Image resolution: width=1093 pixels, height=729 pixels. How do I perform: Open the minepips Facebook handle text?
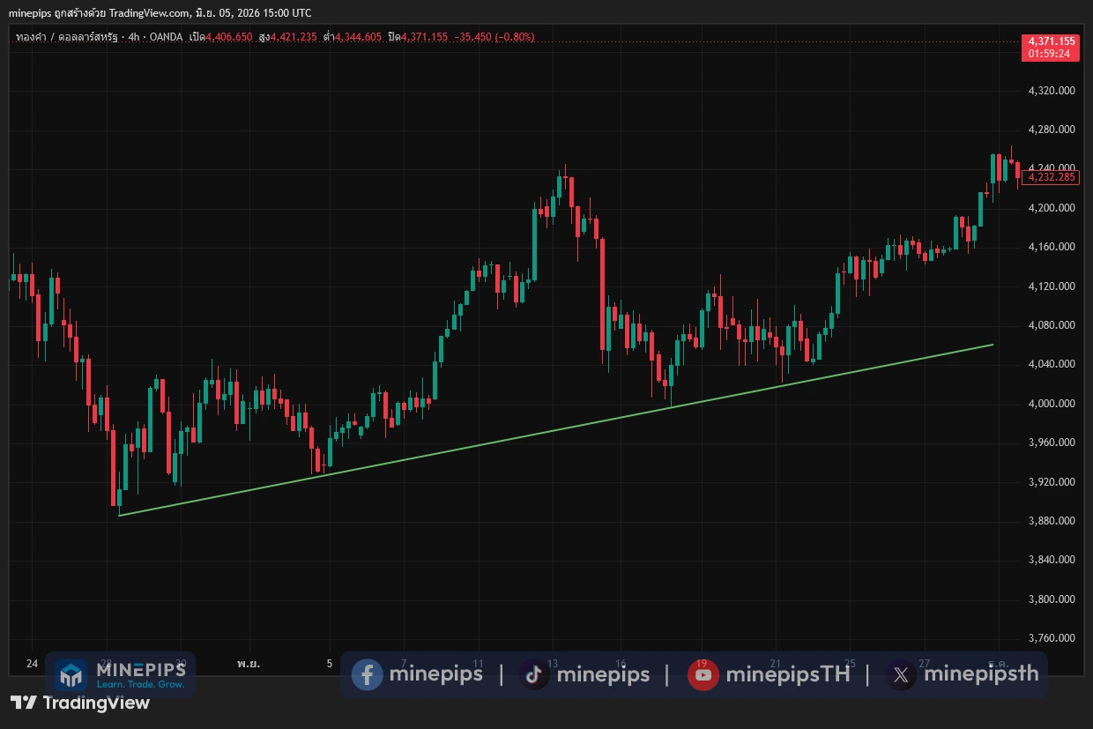click(x=435, y=674)
